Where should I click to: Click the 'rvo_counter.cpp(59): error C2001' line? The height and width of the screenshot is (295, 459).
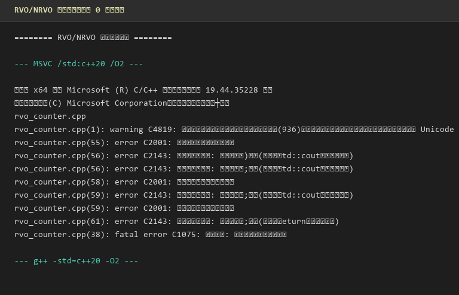[x=124, y=208]
